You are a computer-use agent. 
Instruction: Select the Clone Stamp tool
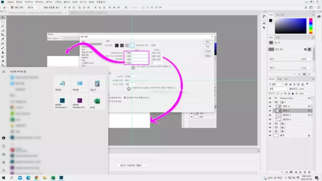point(3,52)
